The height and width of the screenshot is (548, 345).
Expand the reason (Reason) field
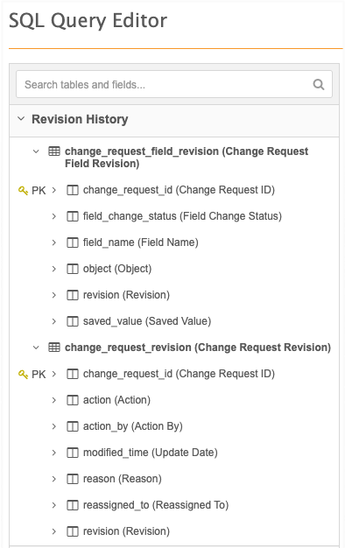[53, 479]
